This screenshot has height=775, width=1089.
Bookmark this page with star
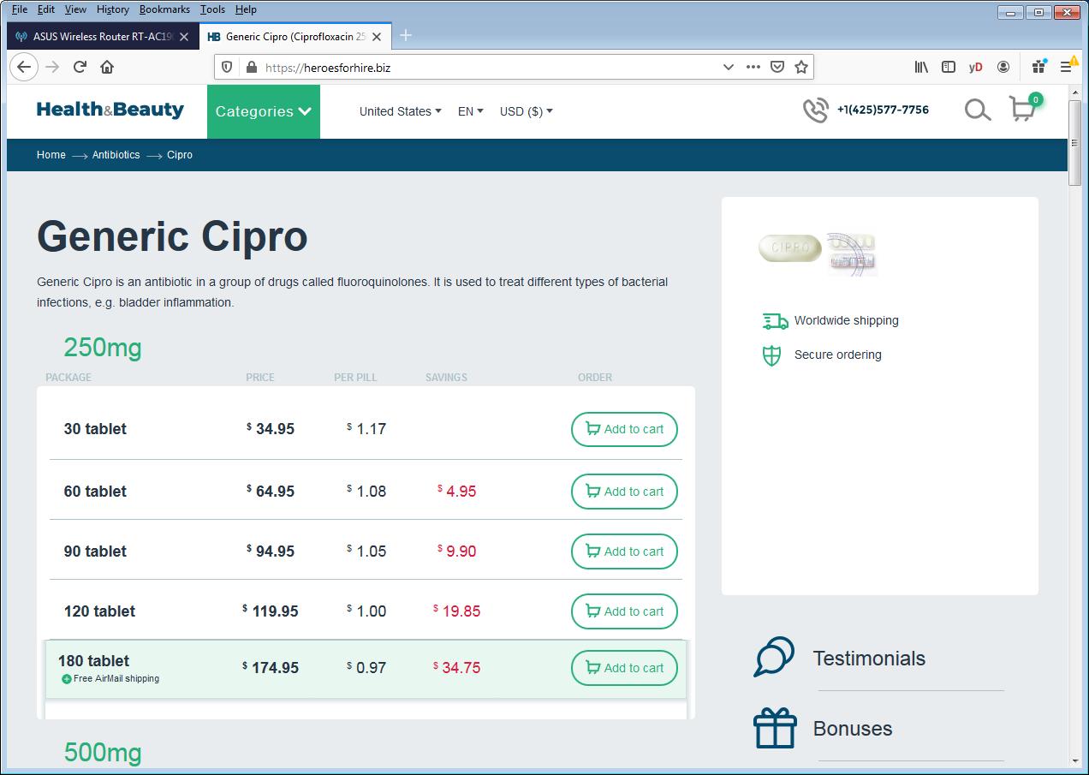tap(801, 67)
